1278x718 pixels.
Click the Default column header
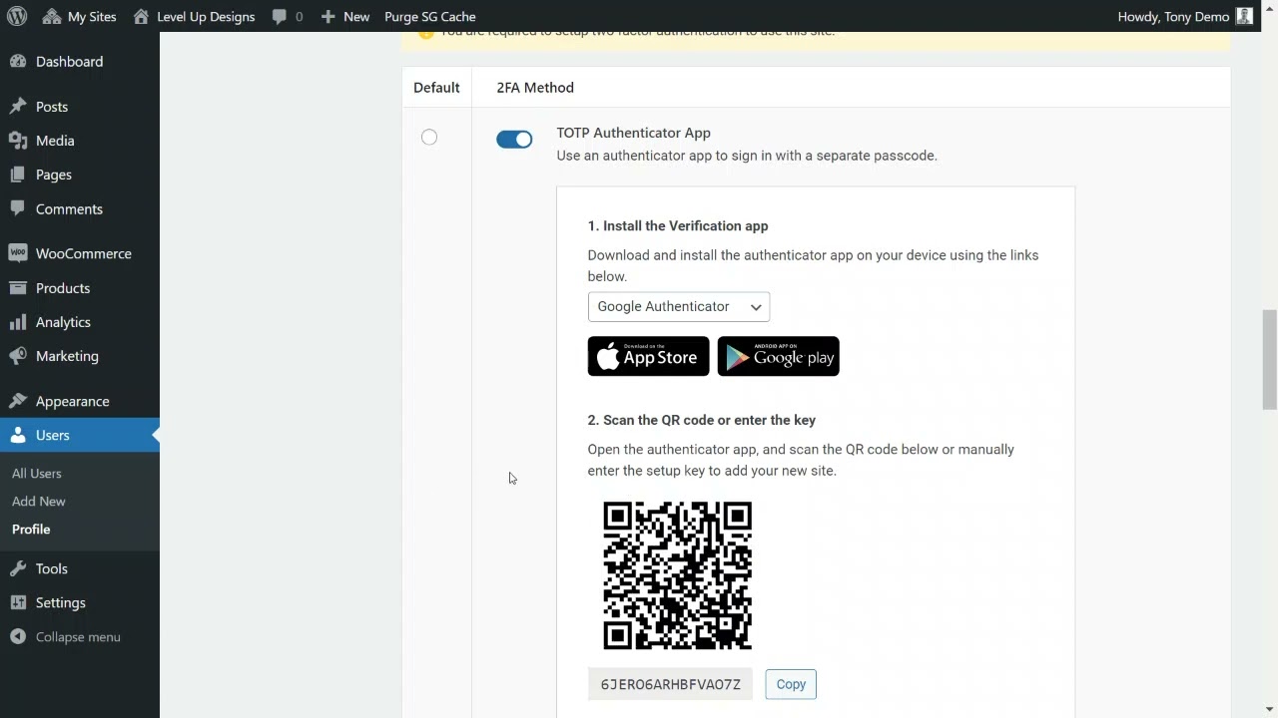(436, 88)
